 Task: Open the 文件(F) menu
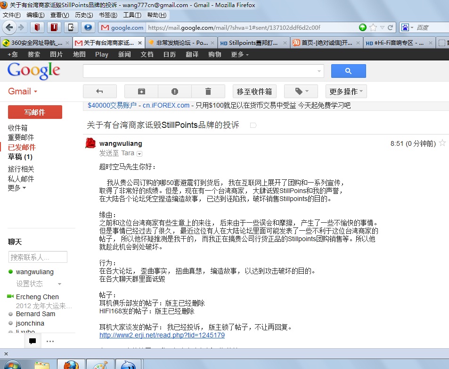click(x=12, y=15)
